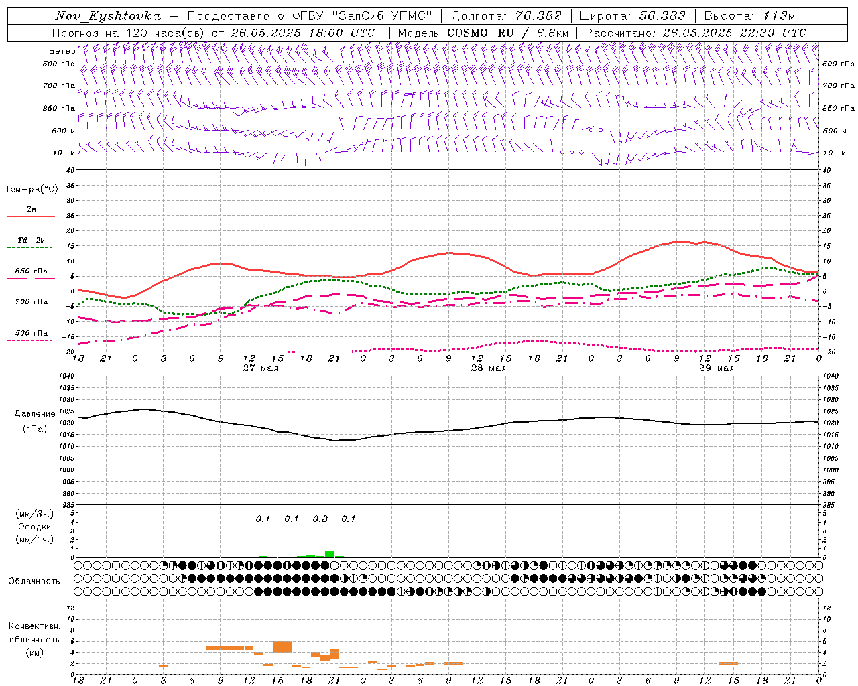The height and width of the screenshot is (686, 858).
Task: Click the tallest green precipitation bar
Action: pos(329,554)
